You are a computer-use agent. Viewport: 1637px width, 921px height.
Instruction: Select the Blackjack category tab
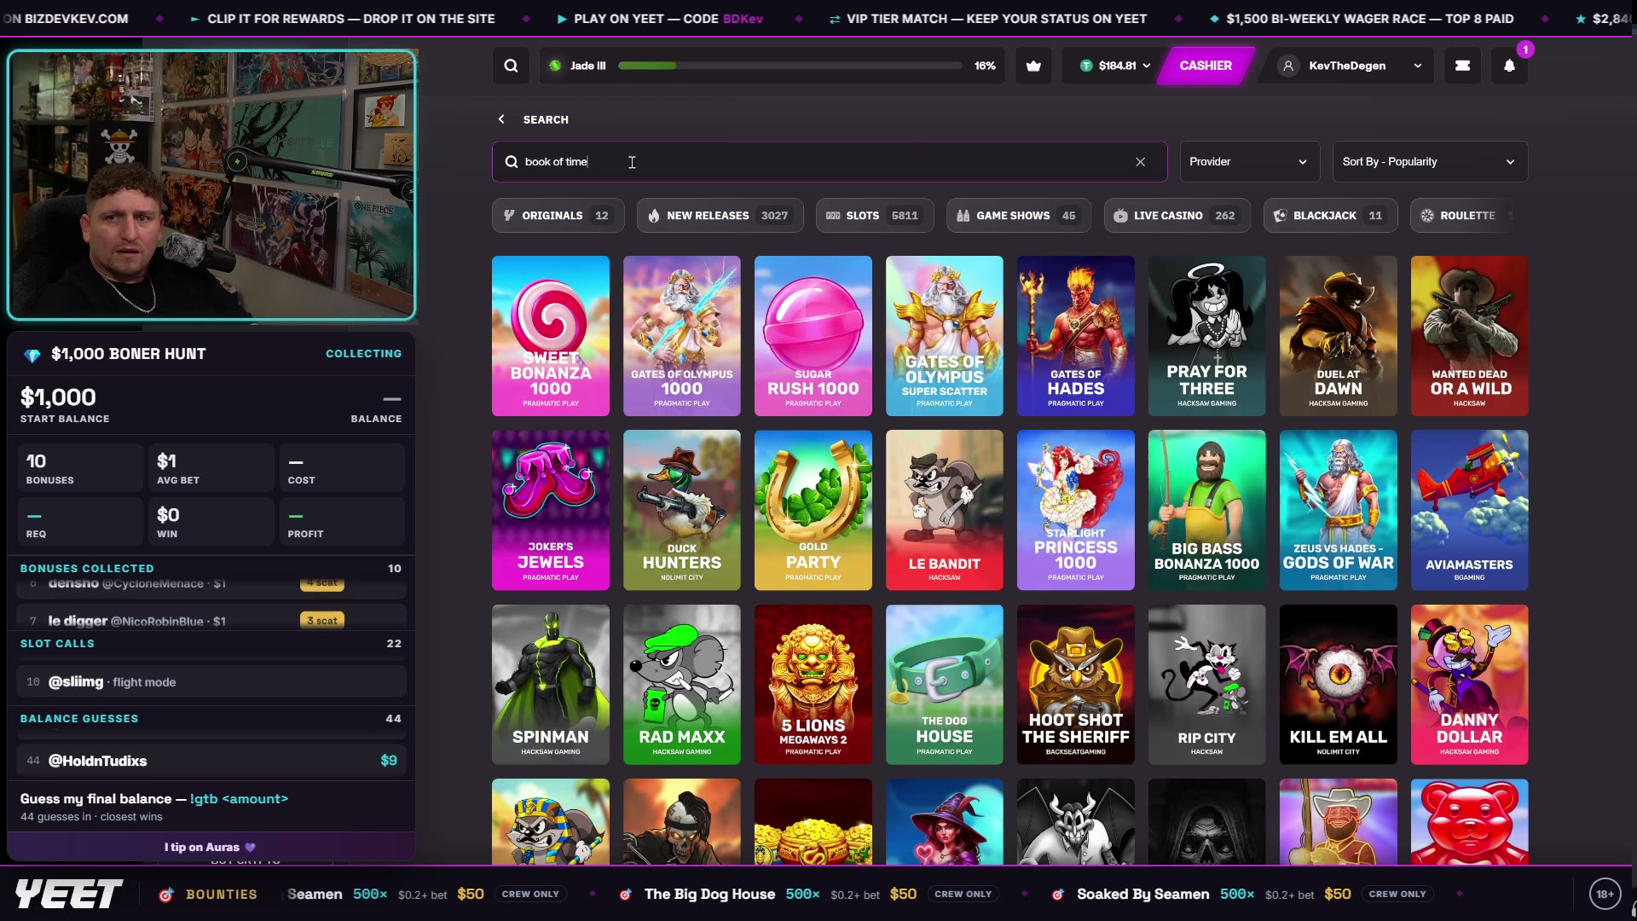[x=1330, y=216]
